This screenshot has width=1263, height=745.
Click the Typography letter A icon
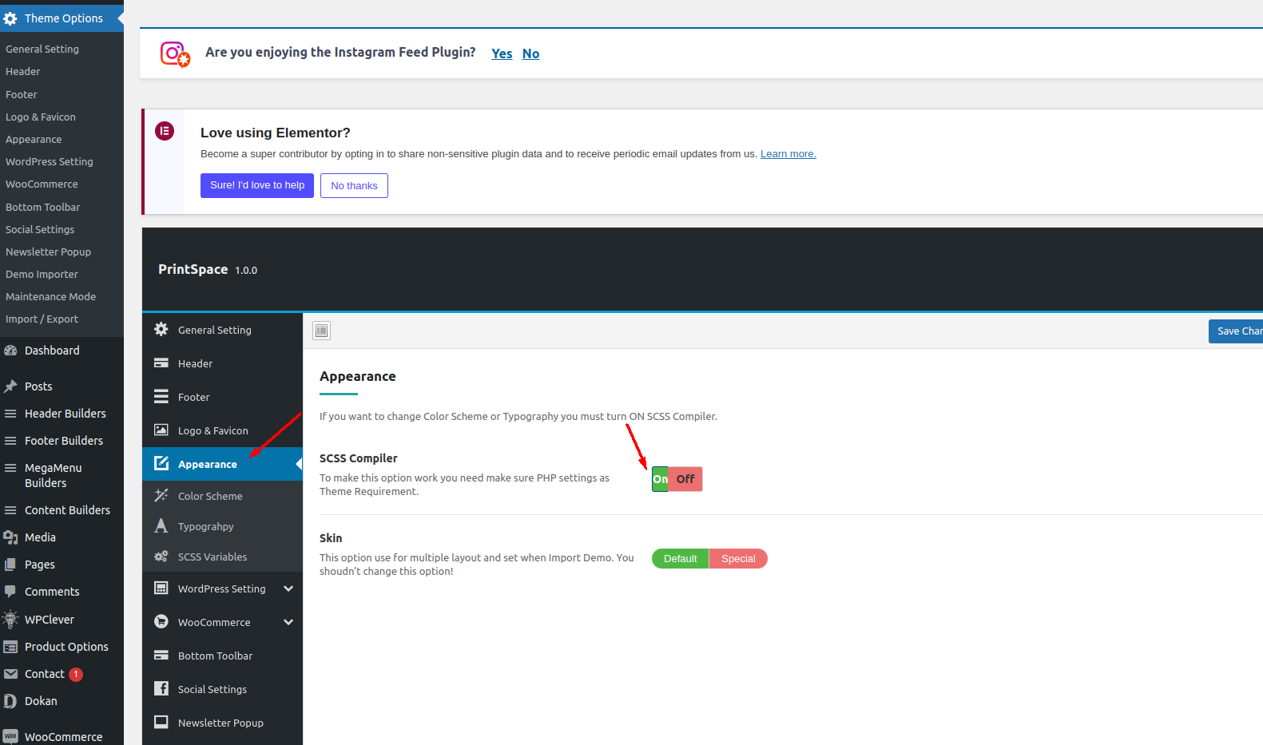point(161,525)
